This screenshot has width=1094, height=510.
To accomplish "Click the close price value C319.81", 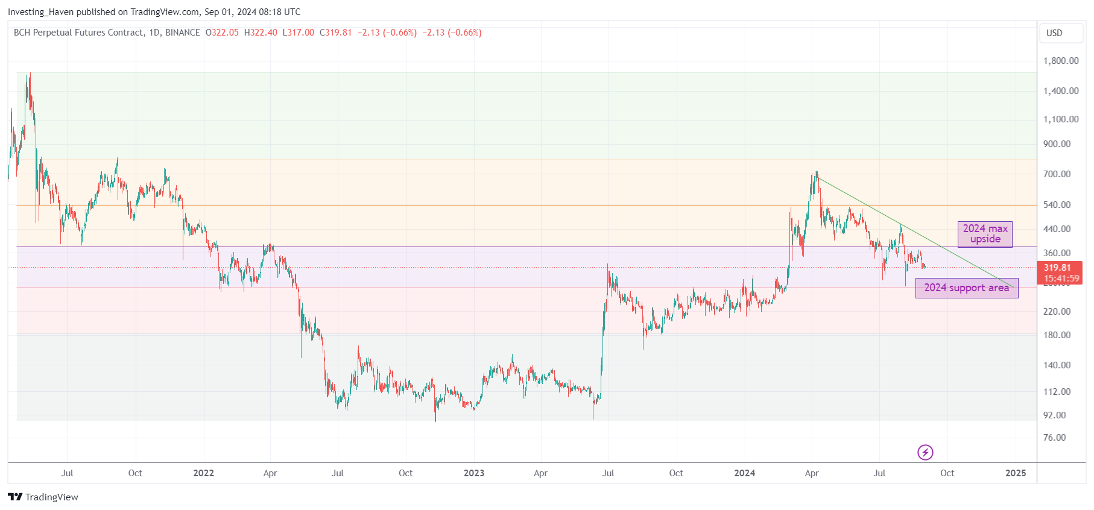I will (x=336, y=33).
